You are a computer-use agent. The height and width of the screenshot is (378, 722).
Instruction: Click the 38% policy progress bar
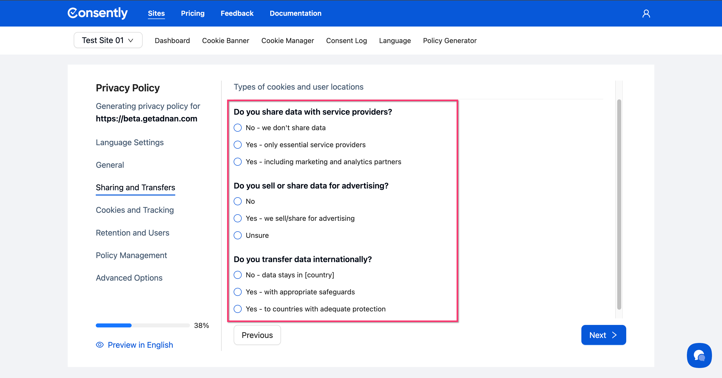pyautogui.click(x=143, y=325)
